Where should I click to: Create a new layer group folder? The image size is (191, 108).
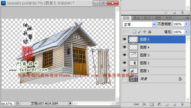167,104
